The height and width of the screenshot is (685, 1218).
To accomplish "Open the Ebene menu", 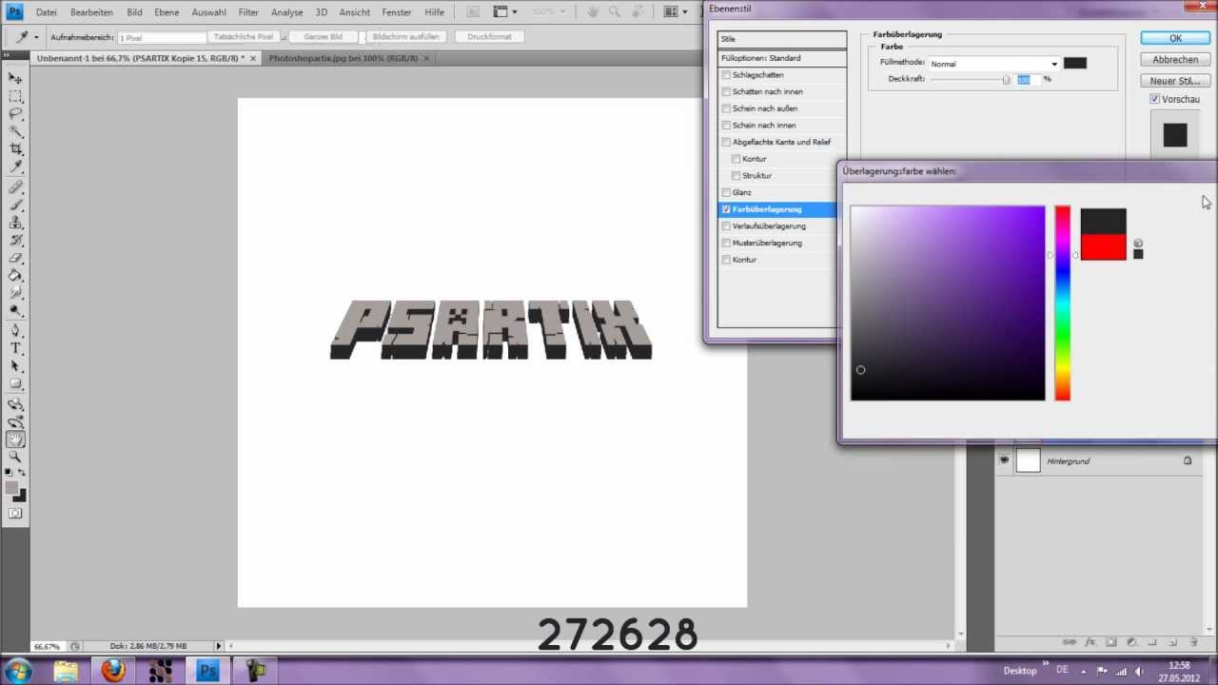I will (167, 12).
